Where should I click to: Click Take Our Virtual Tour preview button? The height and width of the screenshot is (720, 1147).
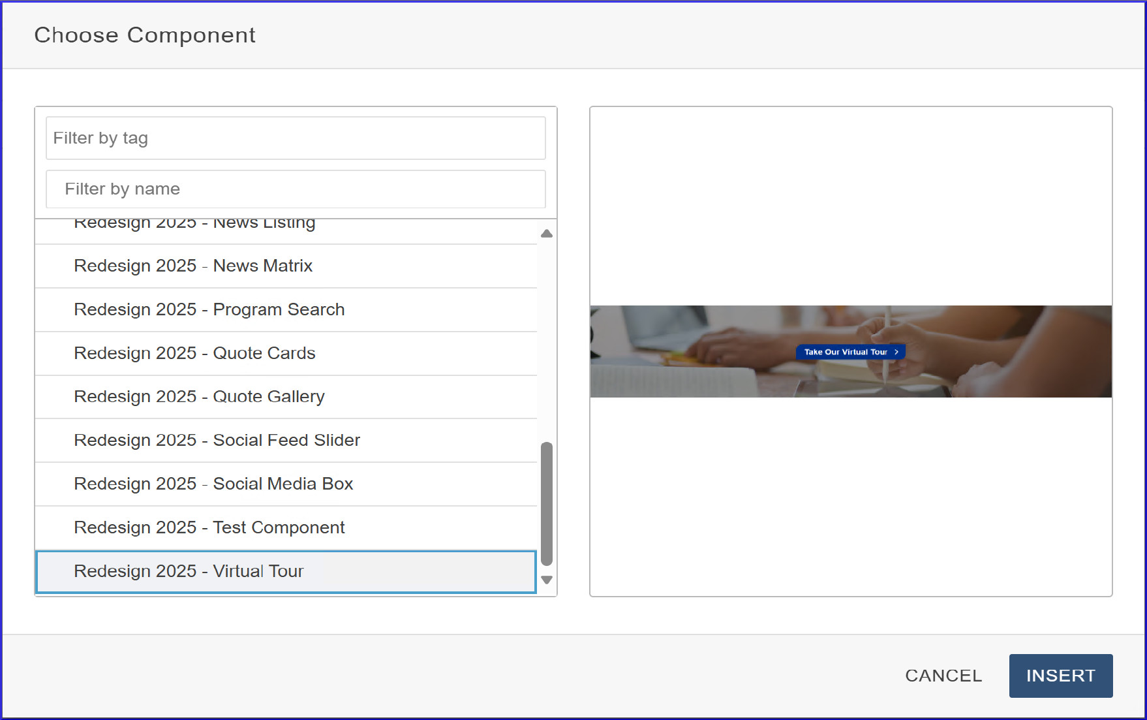click(846, 352)
